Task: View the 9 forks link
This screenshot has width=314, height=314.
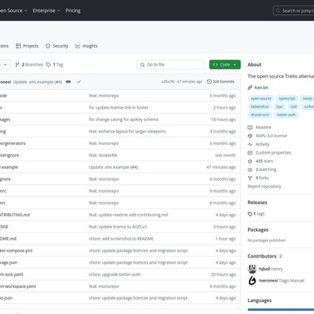Action: (262, 178)
